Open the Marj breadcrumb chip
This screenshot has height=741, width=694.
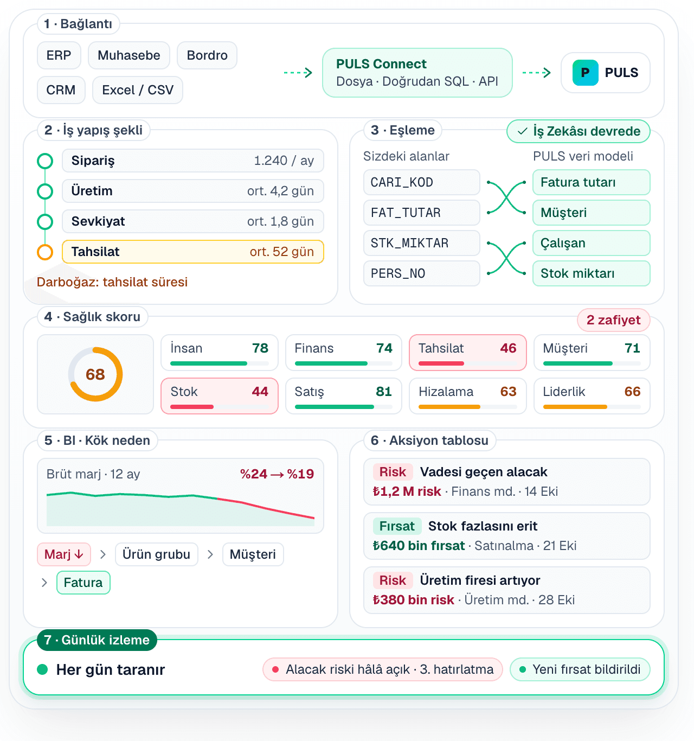click(64, 554)
